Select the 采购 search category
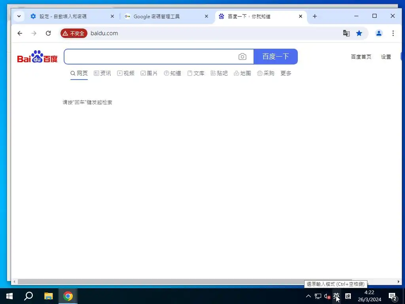This screenshot has height=304, width=405. click(265, 73)
